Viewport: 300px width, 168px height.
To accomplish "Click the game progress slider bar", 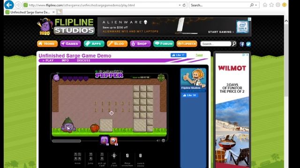I will coord(67,141).
